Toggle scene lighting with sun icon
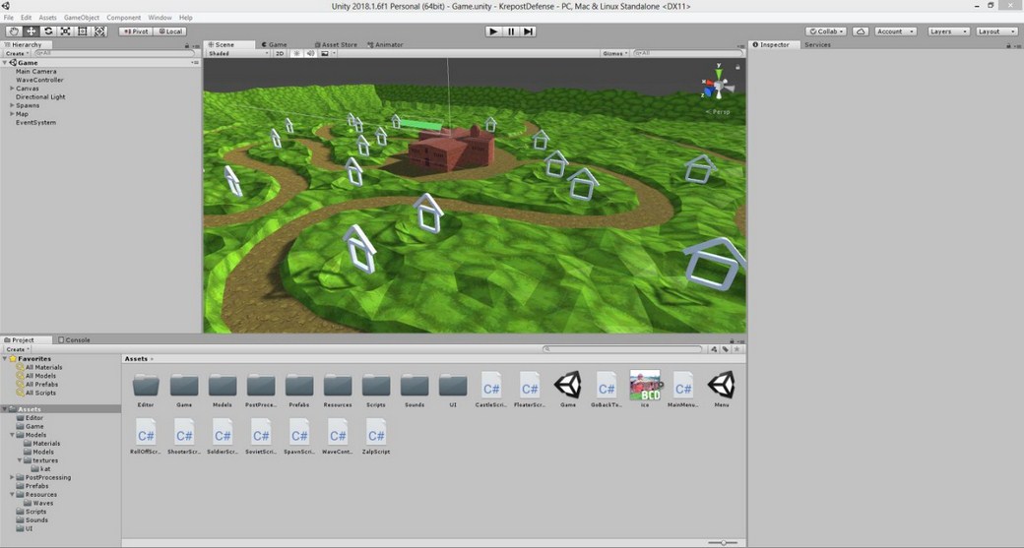1024x548 pixels. pos(295,53)
